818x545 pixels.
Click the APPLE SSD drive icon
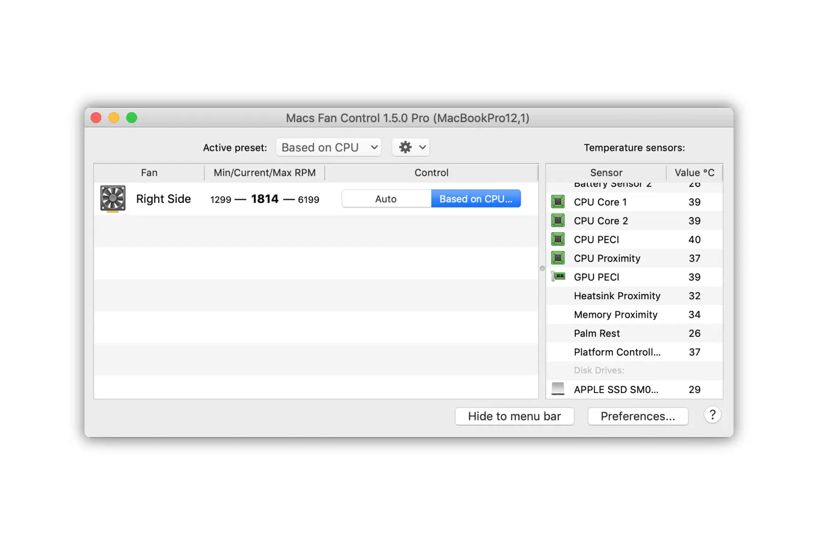pos(558,389)
